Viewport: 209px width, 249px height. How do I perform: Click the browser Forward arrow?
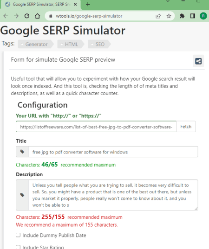[16, 16]
